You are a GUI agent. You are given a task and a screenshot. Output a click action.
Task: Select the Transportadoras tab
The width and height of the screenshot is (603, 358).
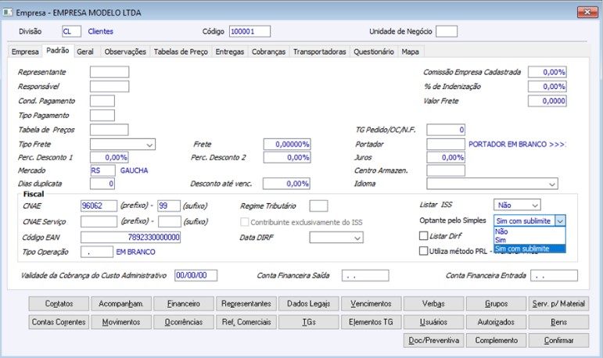pos(320,52)
